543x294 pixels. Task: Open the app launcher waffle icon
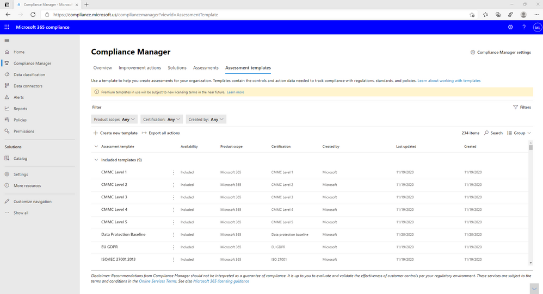(7, 27)
